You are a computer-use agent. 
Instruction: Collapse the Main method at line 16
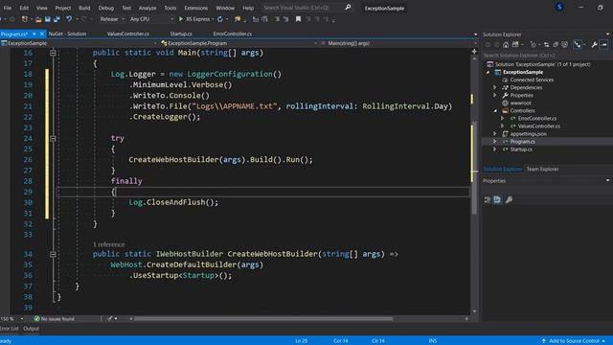coord(53,53)
